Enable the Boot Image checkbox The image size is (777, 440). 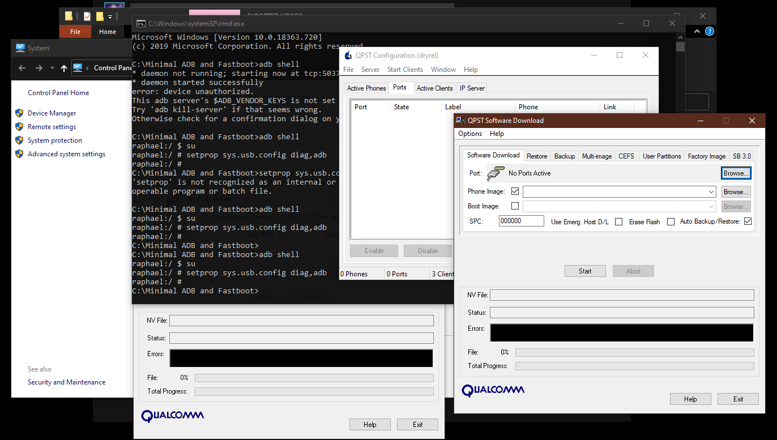click(x=515, y=206)
